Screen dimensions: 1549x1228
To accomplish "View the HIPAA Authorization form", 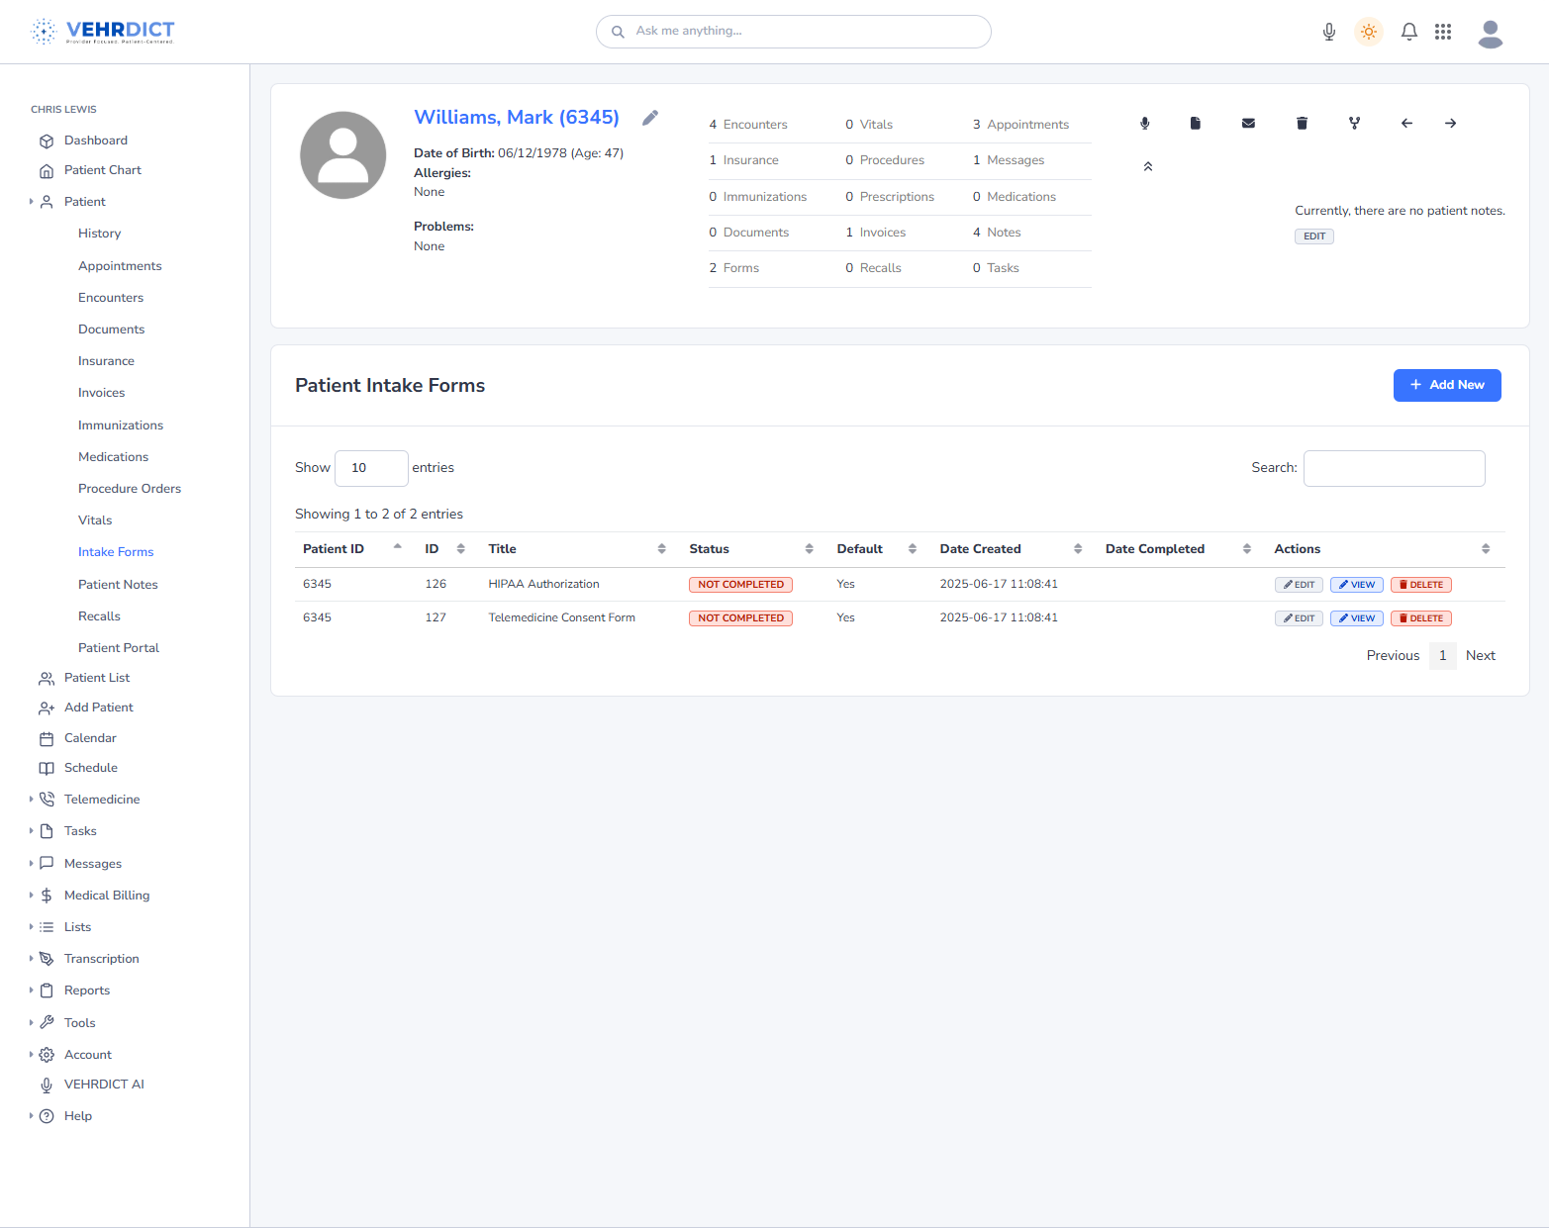I will coord(1357,585).
